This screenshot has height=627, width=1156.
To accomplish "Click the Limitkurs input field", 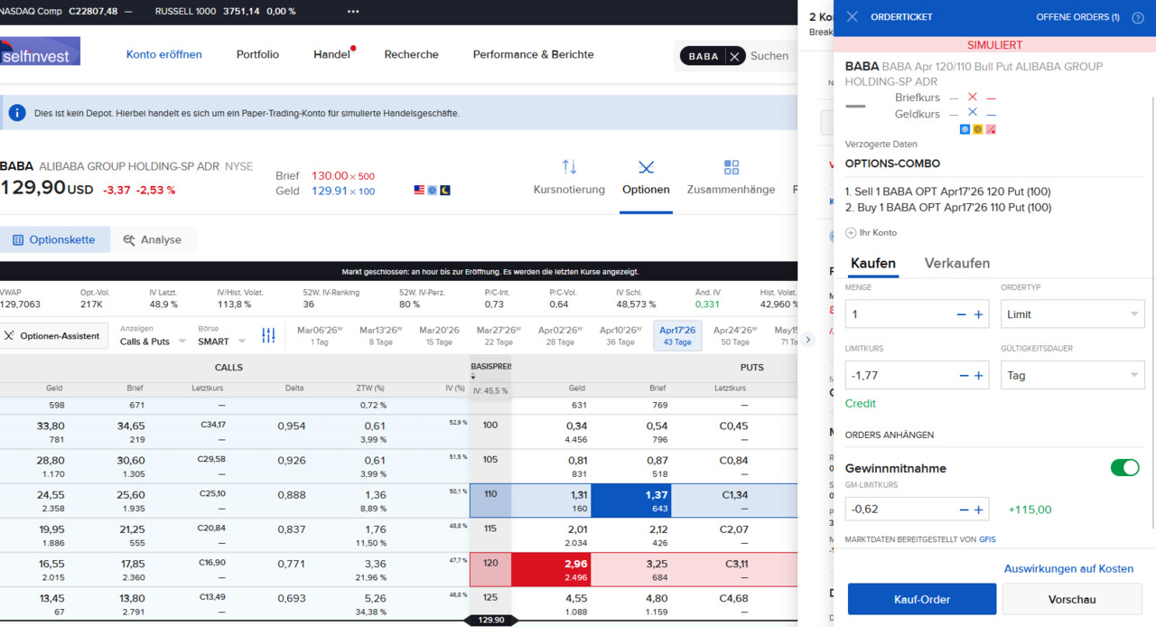I will (x=899, y=375).
